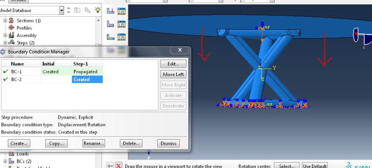Click the model tree hierarchy icon
372x168 pixels.
87,10
